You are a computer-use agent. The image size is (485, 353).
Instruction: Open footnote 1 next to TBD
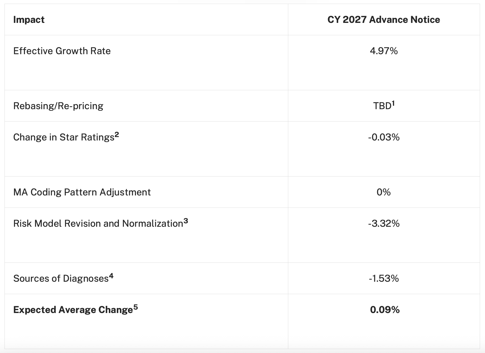tap(393, 103)
